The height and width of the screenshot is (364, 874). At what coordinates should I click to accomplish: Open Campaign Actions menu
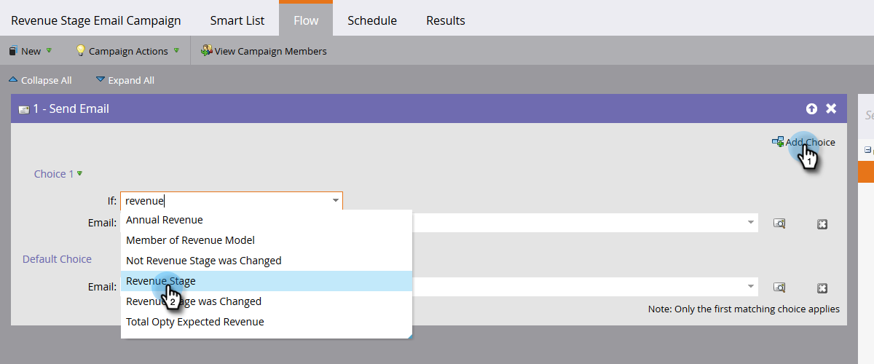(127, 51)
